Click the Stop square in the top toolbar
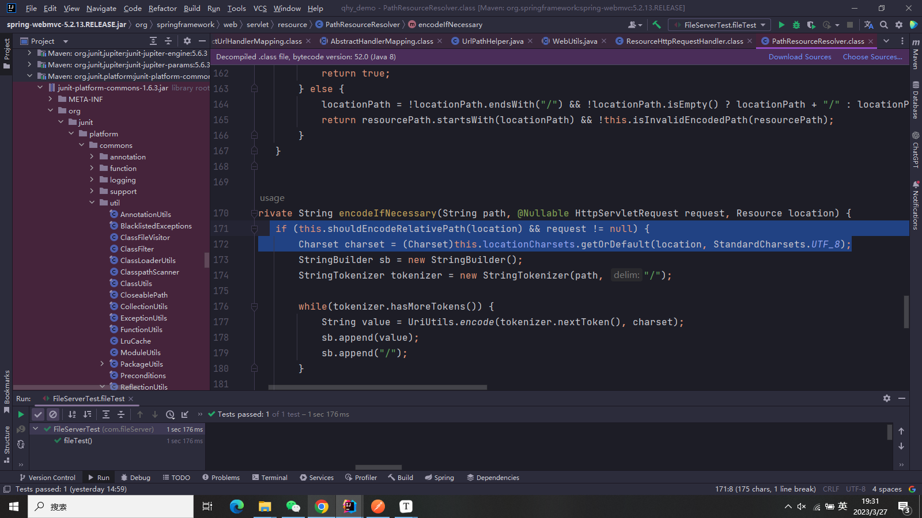The width and height of the screenshot is (922, 518). click(850, 25)
